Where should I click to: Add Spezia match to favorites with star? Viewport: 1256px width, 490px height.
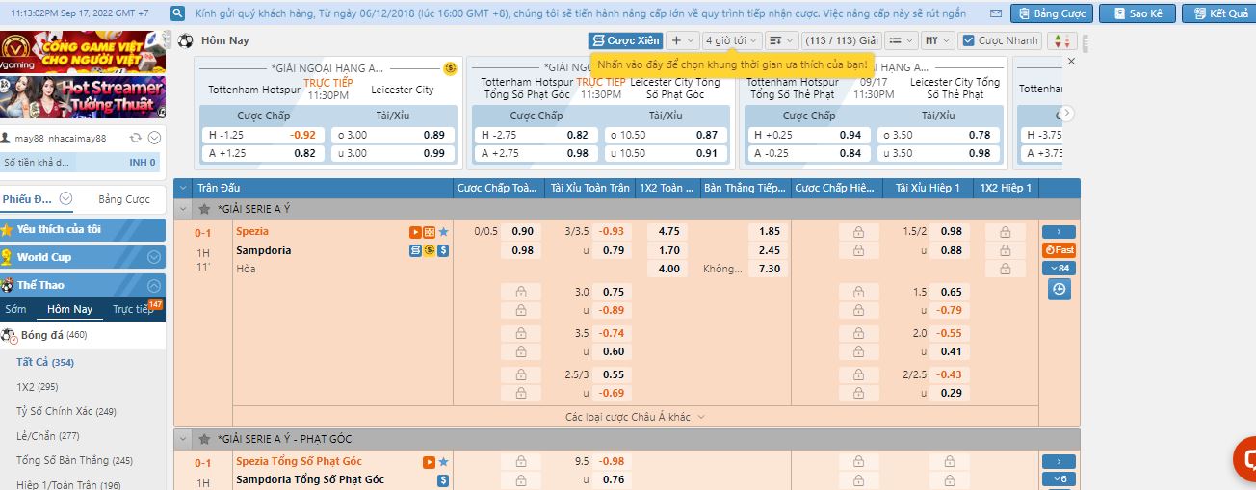[x=443, y=232]
